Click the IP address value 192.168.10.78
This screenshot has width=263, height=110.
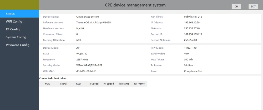[192, 23]
